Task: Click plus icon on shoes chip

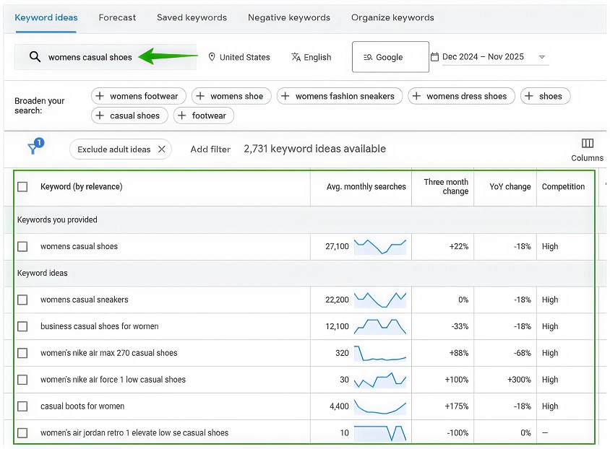Action: point(529,96)
